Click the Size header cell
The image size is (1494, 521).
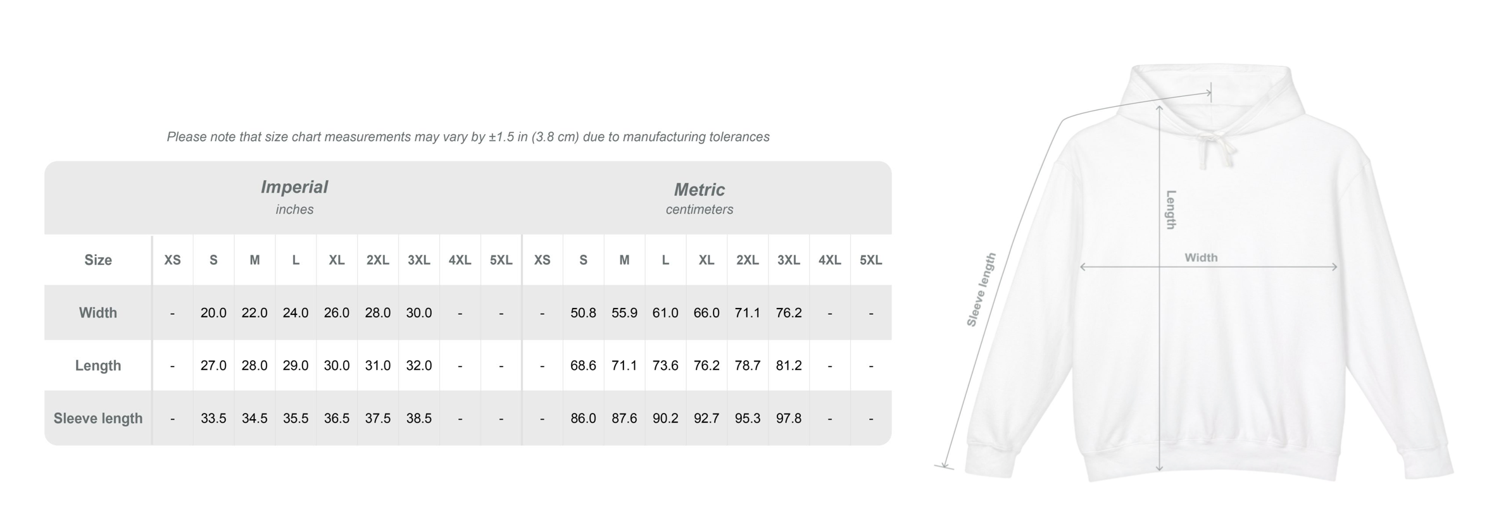click(98, 260)
